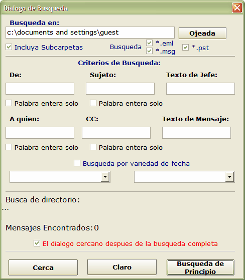Uncheck the *.msg file type checkbox
The image size is (245, 280).
click(149, 51)
